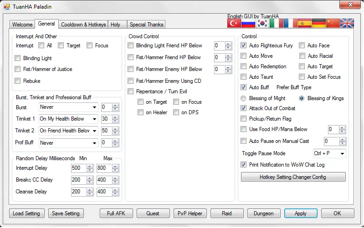Check the Blinding Light option

(x=18, y=58)
